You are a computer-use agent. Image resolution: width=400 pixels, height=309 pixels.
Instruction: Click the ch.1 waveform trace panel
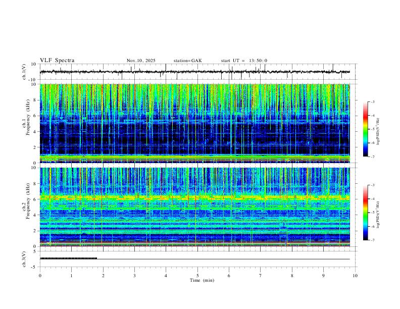[198, 72]
